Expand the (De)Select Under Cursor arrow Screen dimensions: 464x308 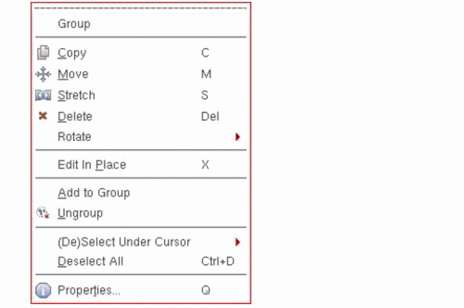click(238, 242)
